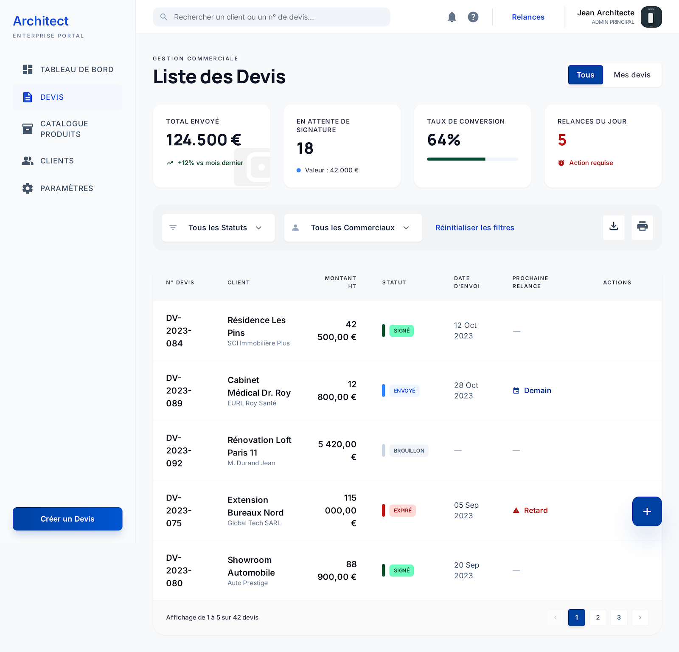Viewport: 679px width, 652px height.
Task: Go to the next results page arrow
Action: (x=640, y=618)
